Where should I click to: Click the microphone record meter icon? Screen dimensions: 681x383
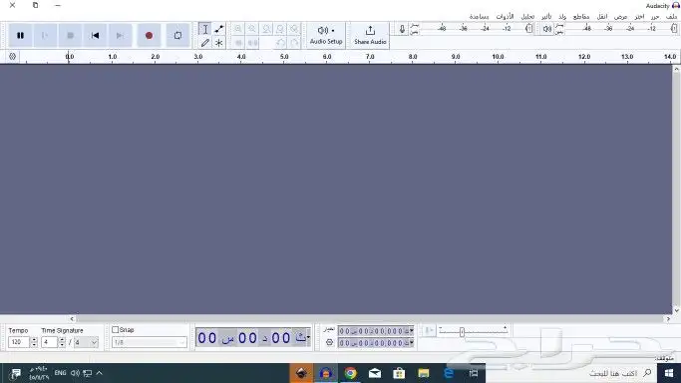pos(402,29)
